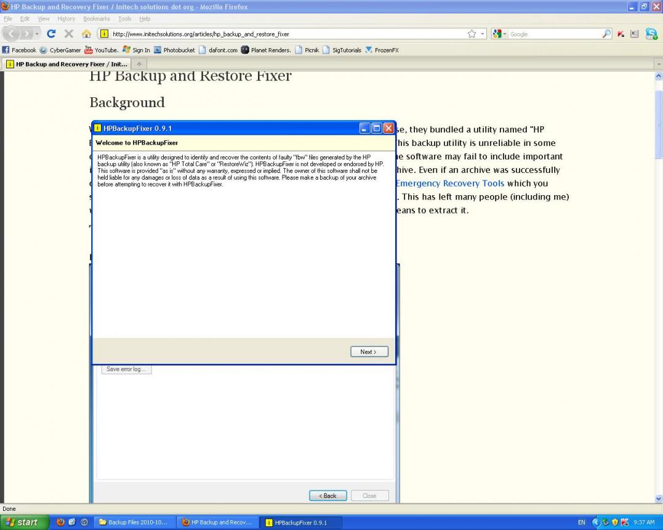
Task: Open the Windows start menu
Action: coord(25,523)
